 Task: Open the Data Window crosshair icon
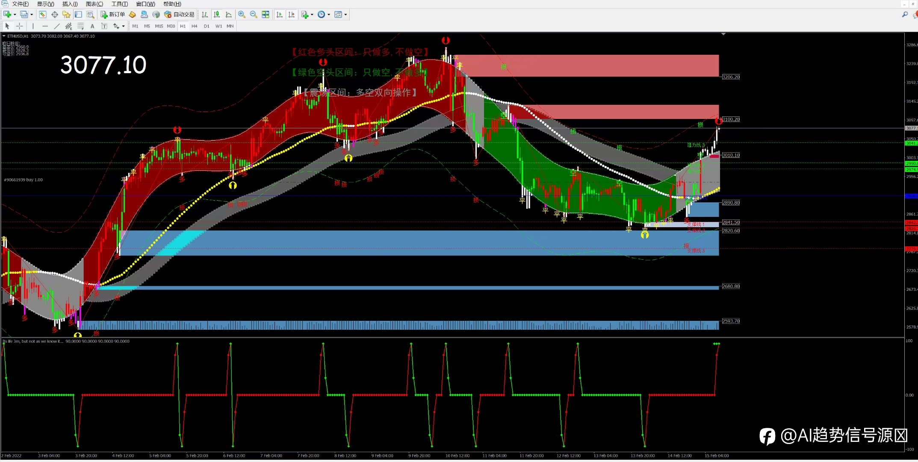[55, 15]
